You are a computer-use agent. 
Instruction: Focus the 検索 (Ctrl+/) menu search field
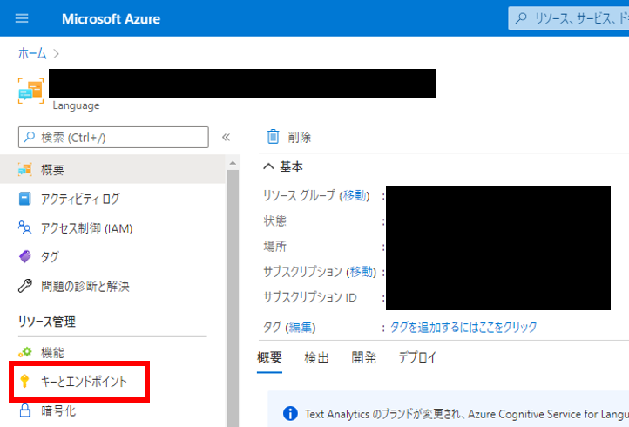pos(113,138)
